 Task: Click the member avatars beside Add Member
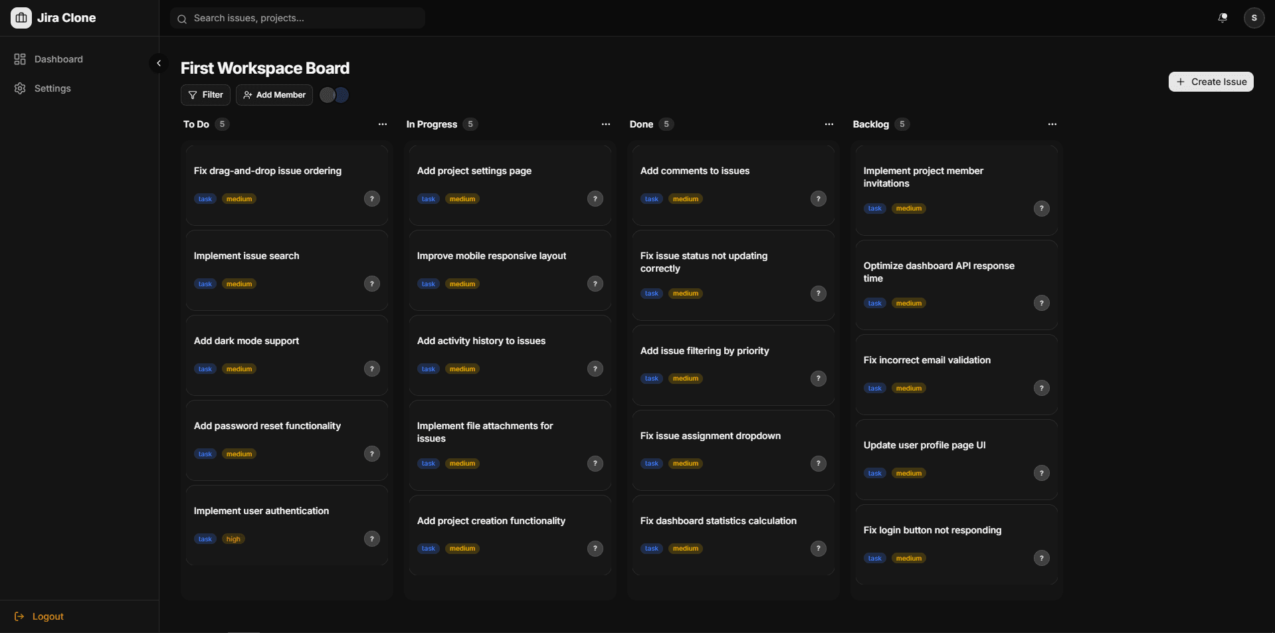coord(334,95)
